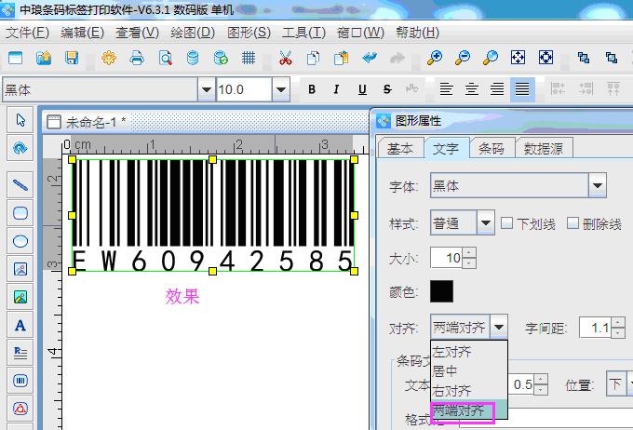
Task: Click the 大小 size input field
Action: point(447,258)
